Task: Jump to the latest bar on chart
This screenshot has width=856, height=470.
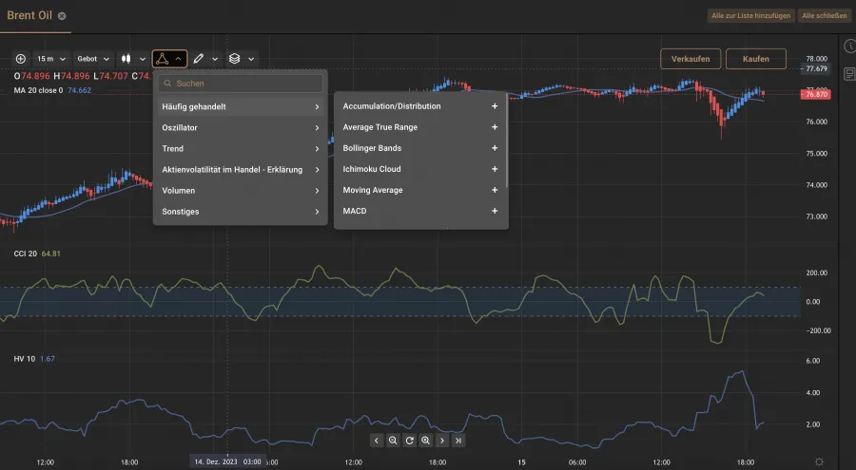Action: (458, 441)
